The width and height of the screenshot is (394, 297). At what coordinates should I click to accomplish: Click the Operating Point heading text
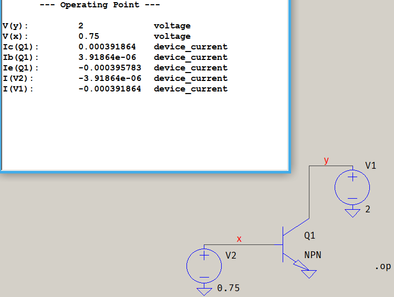(x=100, y=5)
